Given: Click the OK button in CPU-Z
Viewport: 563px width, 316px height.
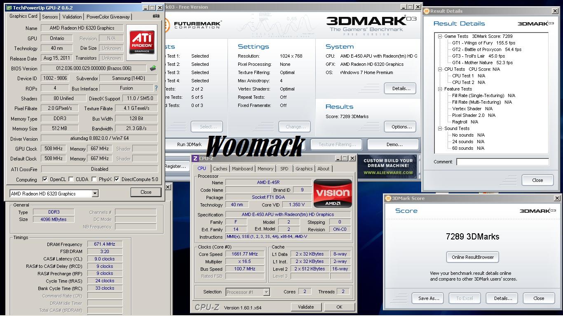Looking at the screenshot, I should (339, 307).
